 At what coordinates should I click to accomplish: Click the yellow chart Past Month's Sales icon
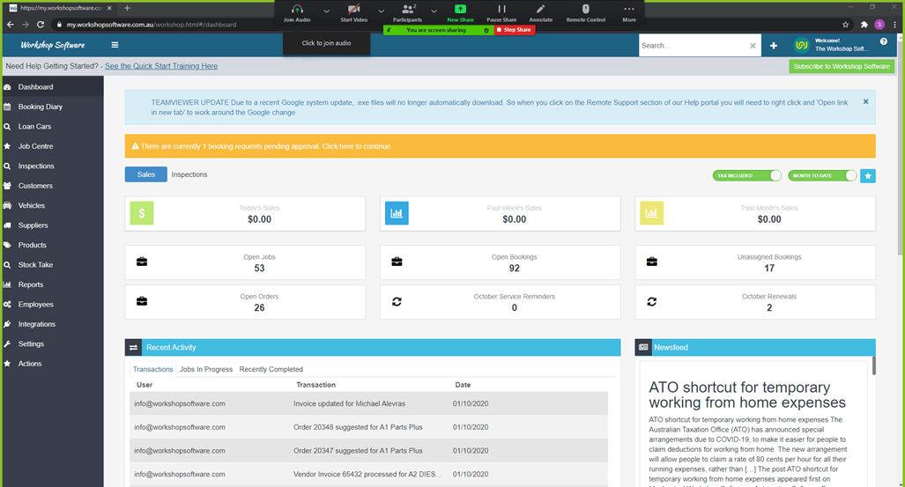tap(651, 213)
